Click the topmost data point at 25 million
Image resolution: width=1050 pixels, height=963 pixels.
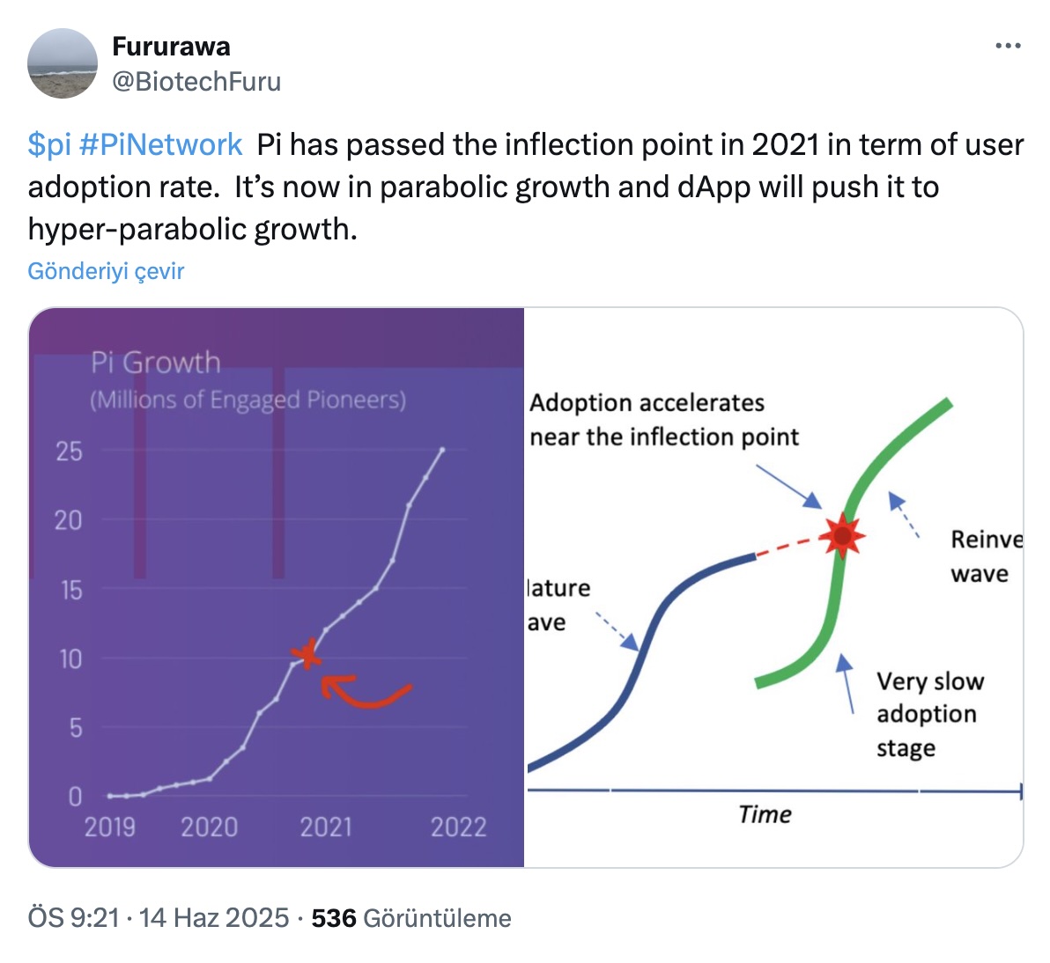[442, 450]
